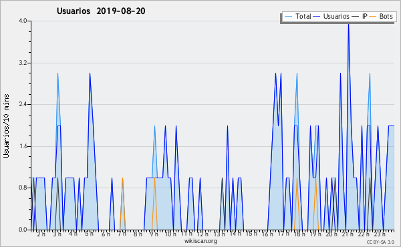Click the wikiscan.org caption

[x=200, y=241]
